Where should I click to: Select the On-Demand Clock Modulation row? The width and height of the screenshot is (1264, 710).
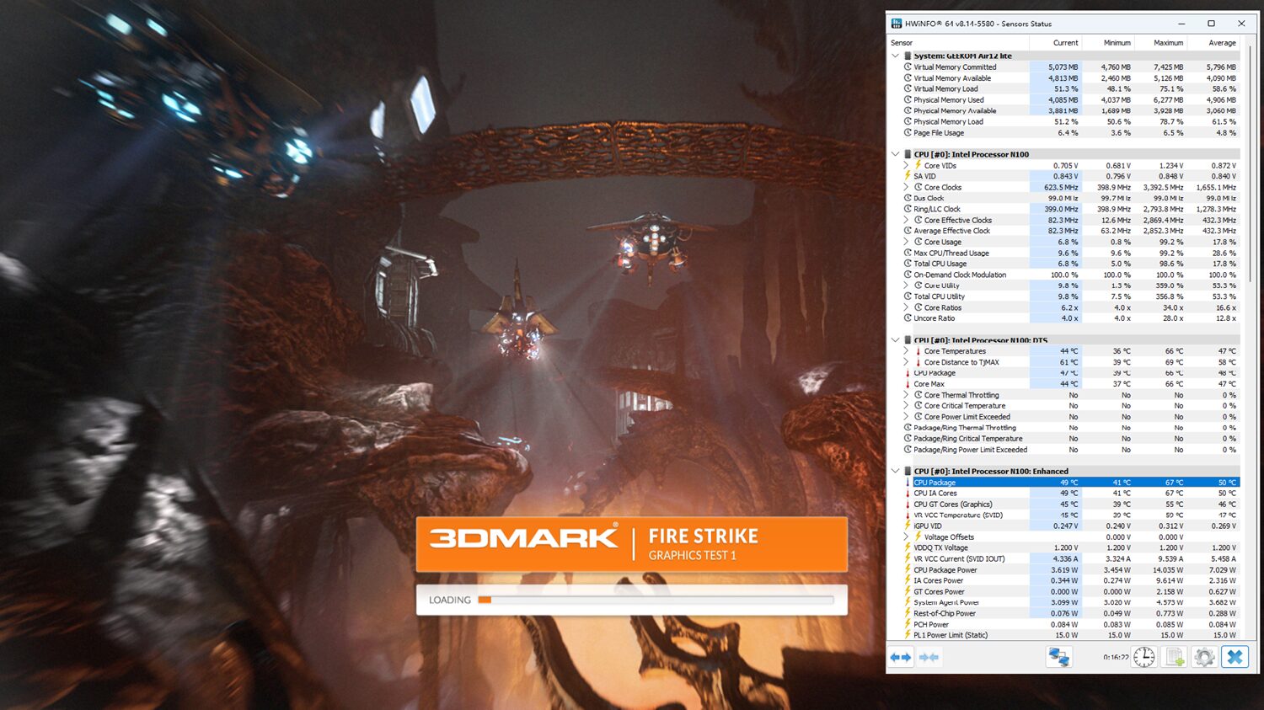[1070, 275]
